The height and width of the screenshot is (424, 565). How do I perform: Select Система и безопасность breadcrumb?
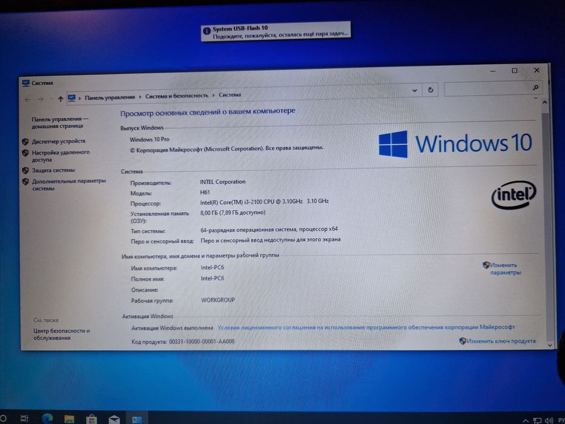[x=177, y=96]
